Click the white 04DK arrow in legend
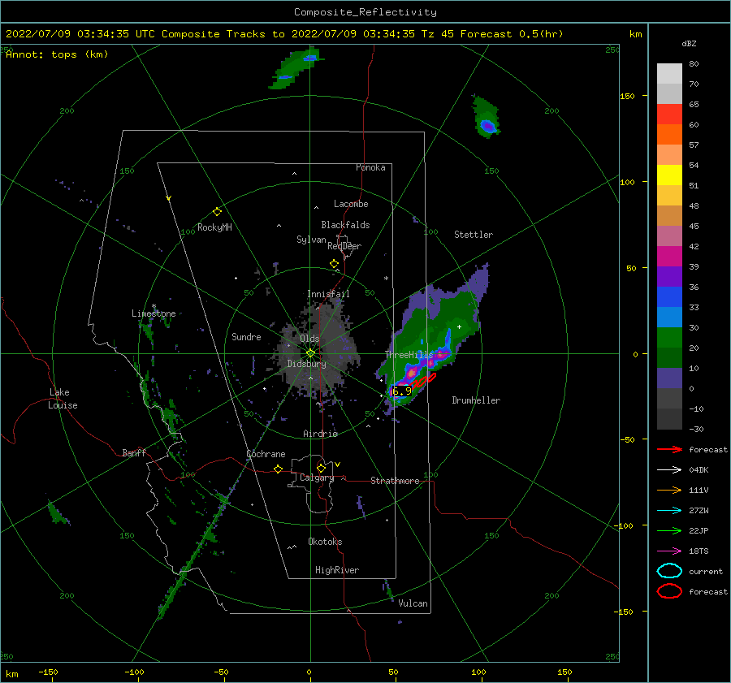This screenshot has height=683, width=731. (669, 470)
